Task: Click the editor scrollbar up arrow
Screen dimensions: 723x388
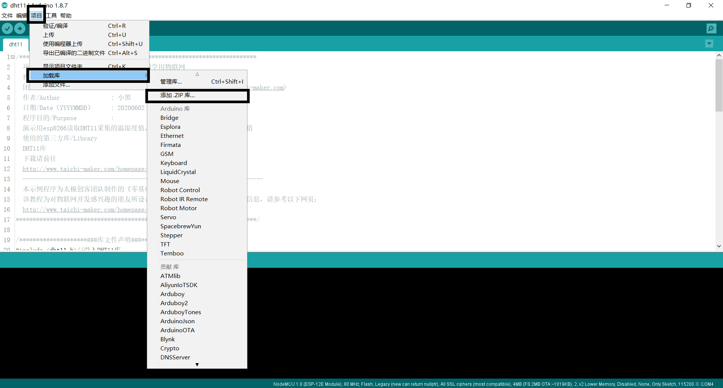Action: point(719,55)
